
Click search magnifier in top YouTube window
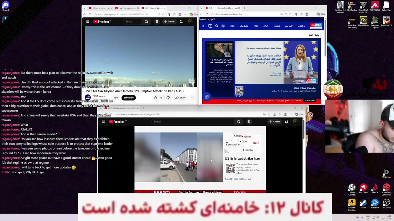pos(147,21)
